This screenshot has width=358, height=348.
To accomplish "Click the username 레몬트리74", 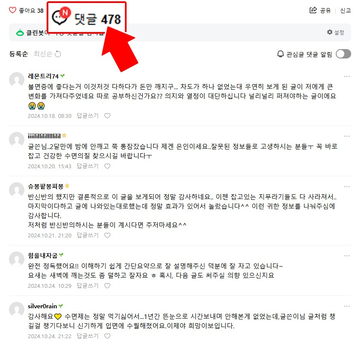I will [43, 76].
